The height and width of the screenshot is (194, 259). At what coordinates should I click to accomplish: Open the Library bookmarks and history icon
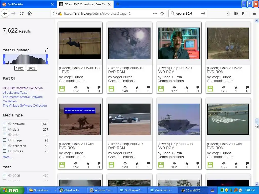(236, 14)
